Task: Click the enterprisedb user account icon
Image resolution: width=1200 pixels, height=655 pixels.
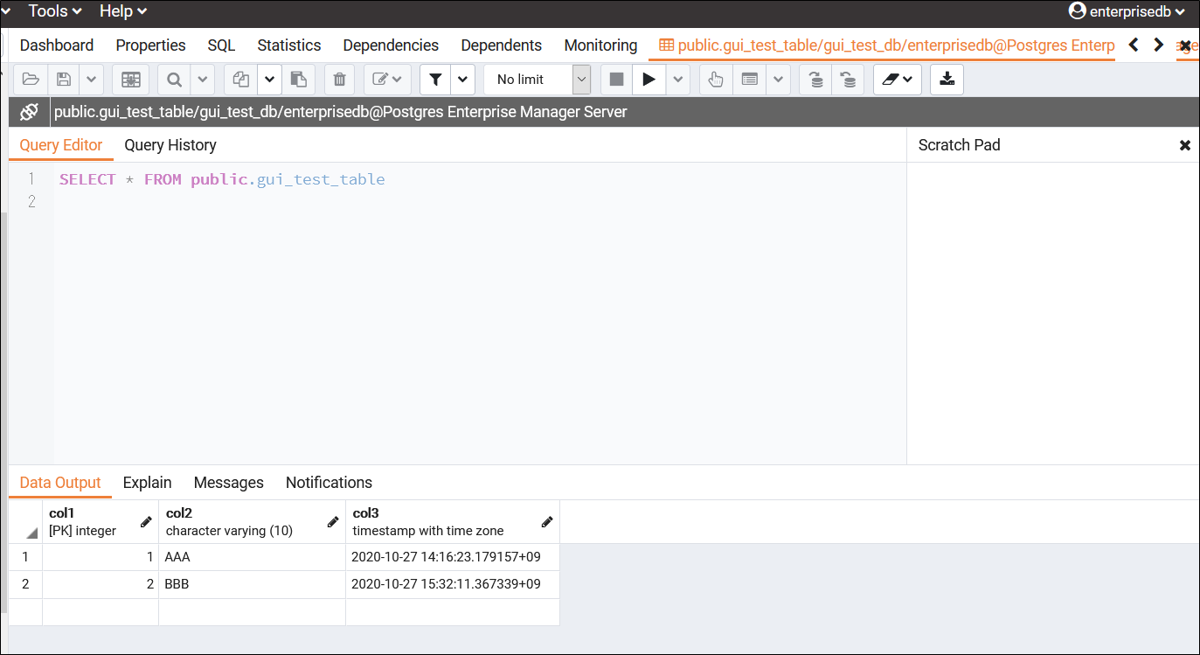Action: (1077, 11)
